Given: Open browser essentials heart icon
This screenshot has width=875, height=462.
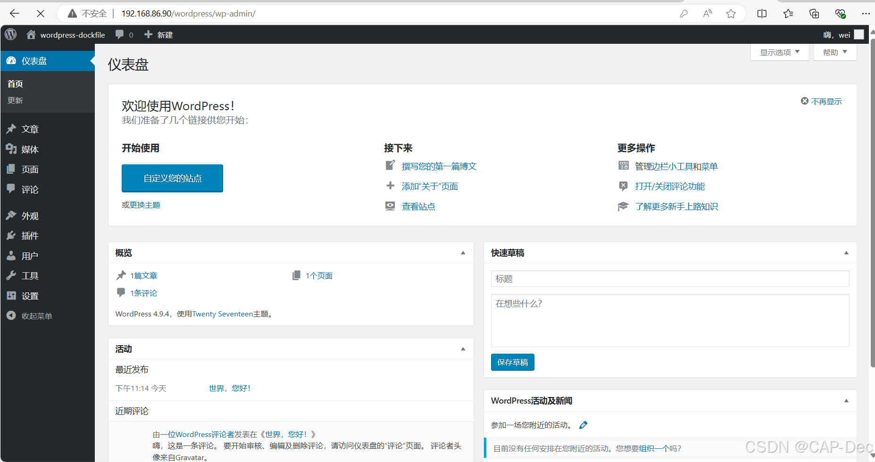Looking at the screenshot, I should [x=840, y=14].
